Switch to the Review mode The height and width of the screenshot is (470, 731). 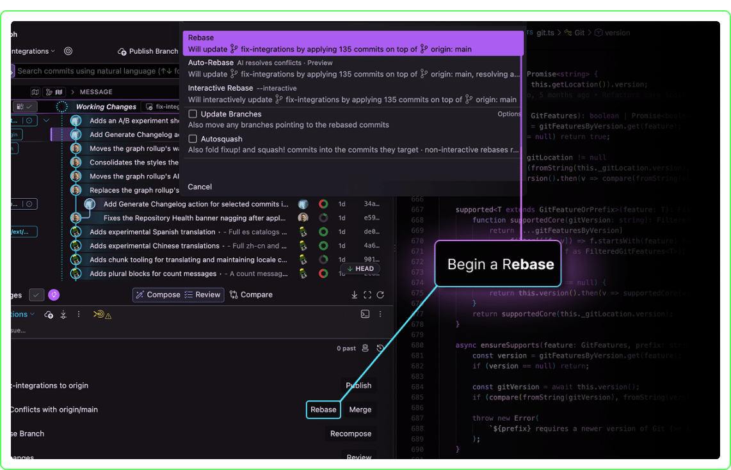pos(202,295)
